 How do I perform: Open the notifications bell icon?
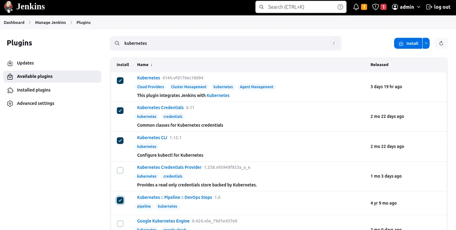coord(356,7)
